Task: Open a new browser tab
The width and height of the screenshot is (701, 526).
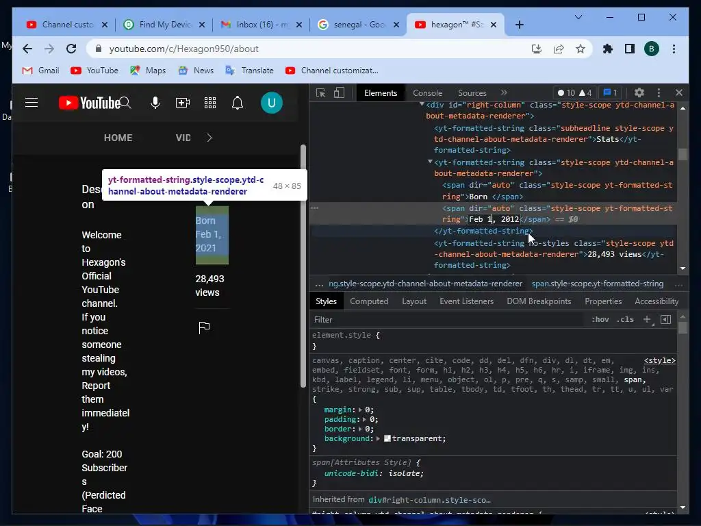Action: tap(520, 25)
